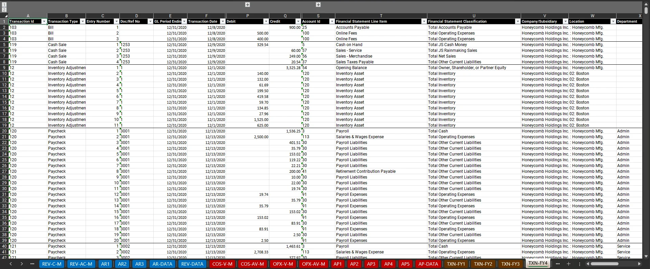Open the Location column filter dropdown
The width and height of the screenshot is (650, 269).
click(x=613, y=21)
